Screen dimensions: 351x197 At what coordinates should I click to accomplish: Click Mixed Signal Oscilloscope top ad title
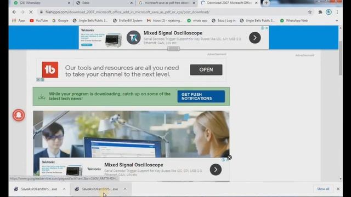[173, 33]
